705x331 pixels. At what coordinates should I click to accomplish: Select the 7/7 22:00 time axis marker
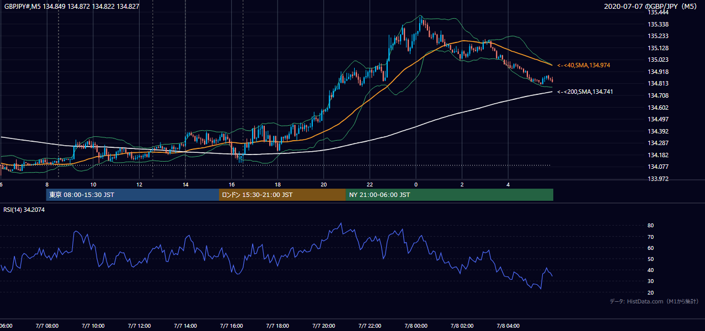[370, 326]
